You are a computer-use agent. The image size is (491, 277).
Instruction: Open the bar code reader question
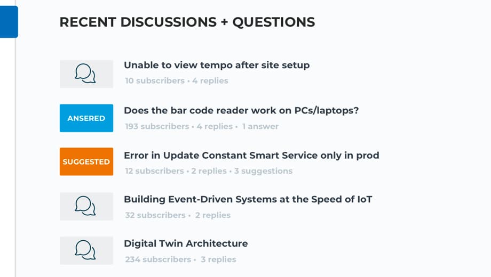click(x=241, y=110)
